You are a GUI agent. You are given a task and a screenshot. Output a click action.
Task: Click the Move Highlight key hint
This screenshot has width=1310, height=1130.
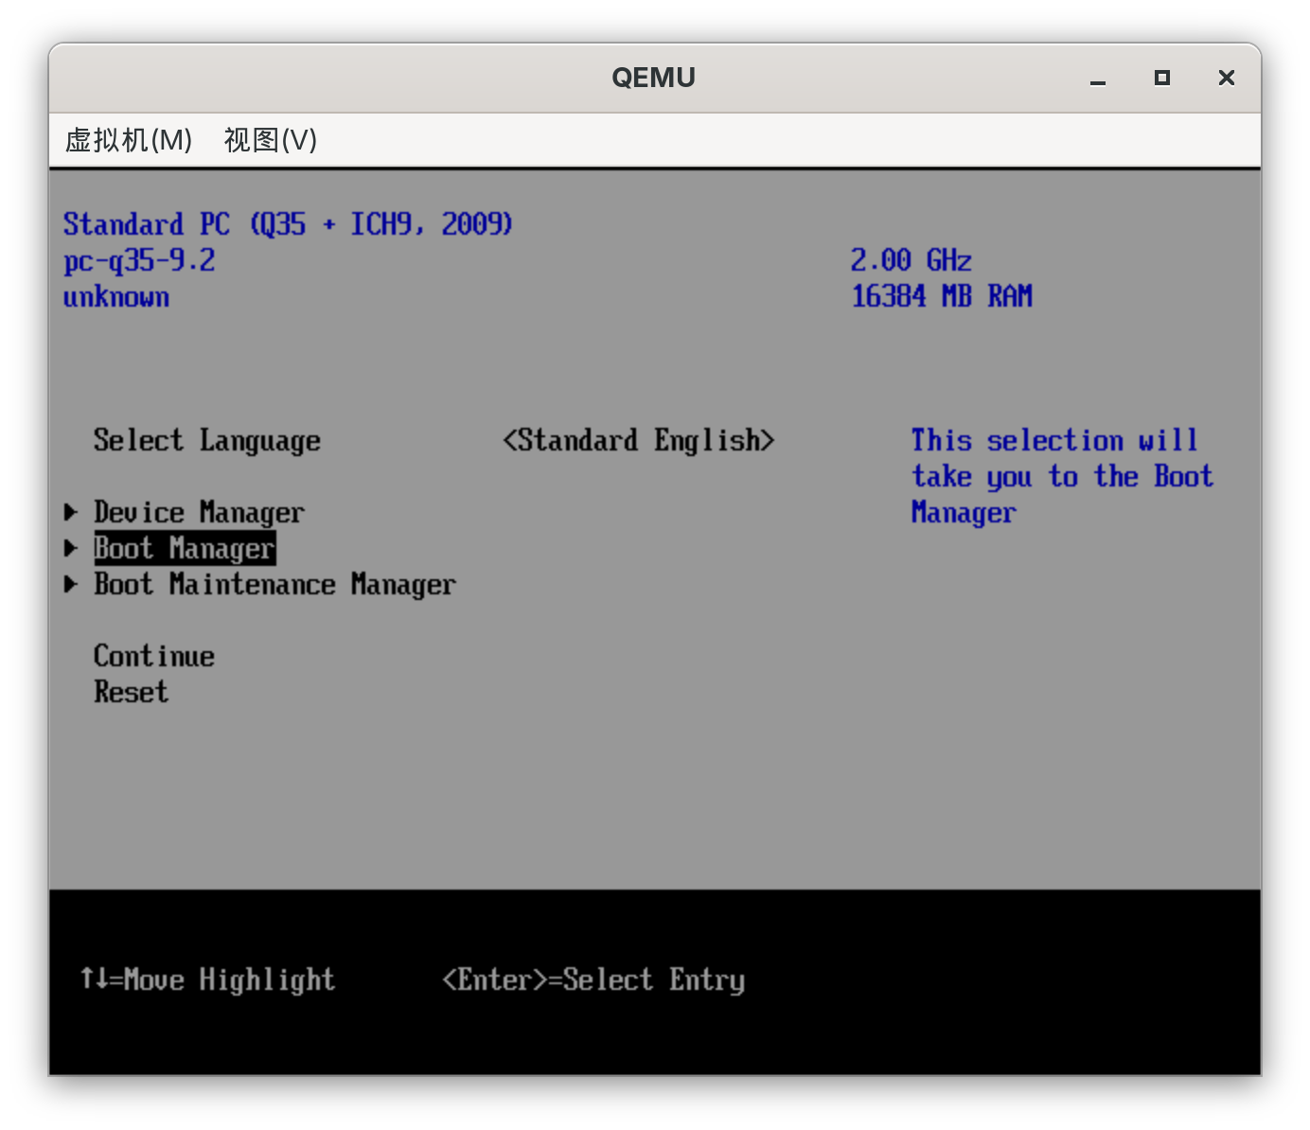(207, 980)
